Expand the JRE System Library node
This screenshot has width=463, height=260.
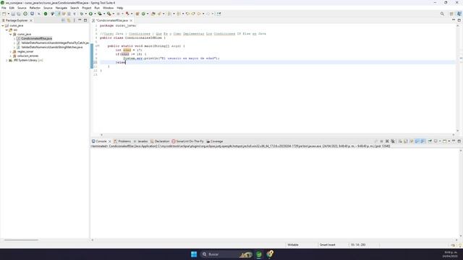coord(7,60)
